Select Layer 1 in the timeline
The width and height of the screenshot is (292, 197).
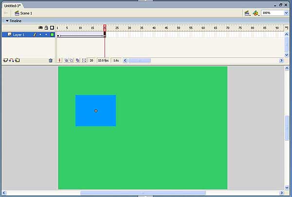pyautogui.click(x=18, y=35)
